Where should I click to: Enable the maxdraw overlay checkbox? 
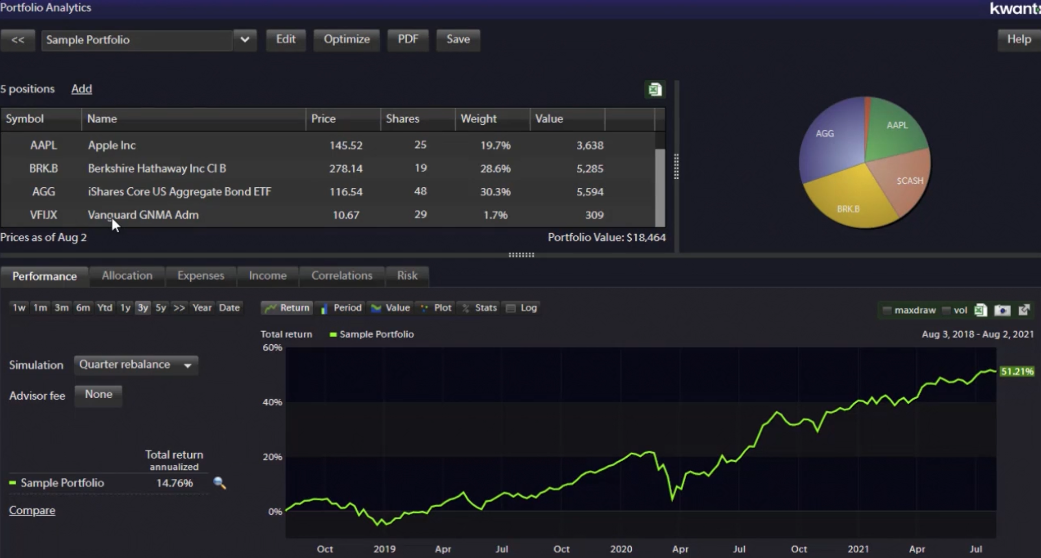[x=887, y=310]
